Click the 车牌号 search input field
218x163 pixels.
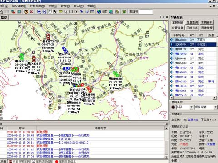pos(146,12)
